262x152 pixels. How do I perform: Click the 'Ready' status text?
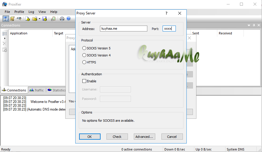coord(6,149)
